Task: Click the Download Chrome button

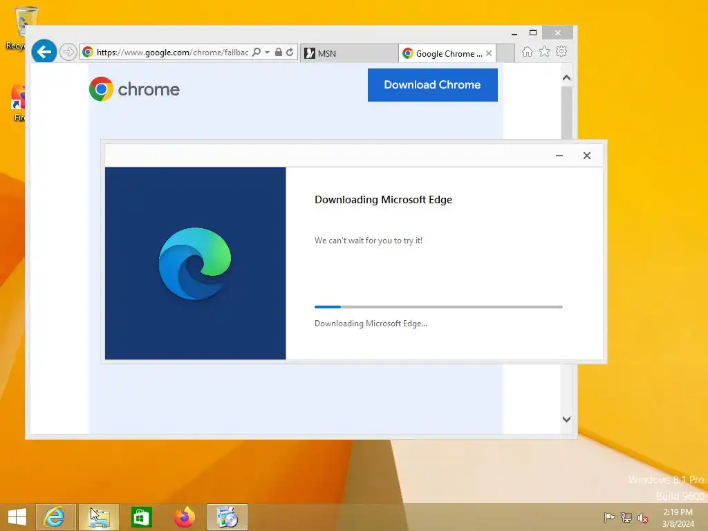Action: coord(433,85)
